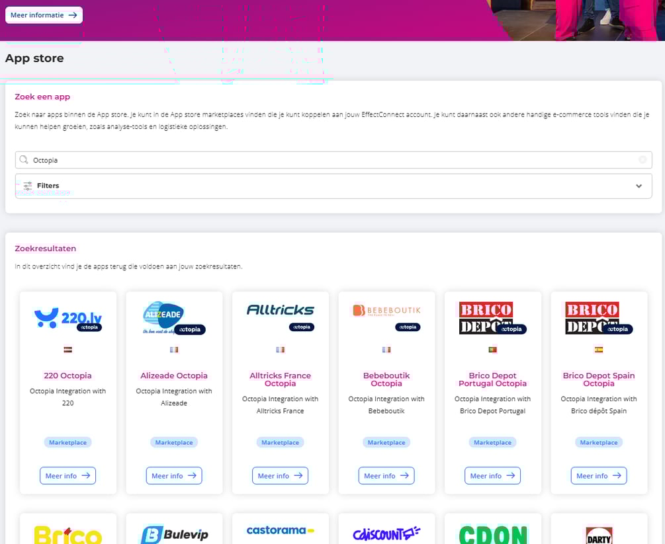This screenshot has height=544, width=665.
Task: Click the Brico Depot Portugal logo
Action: [x=492, y=319]
